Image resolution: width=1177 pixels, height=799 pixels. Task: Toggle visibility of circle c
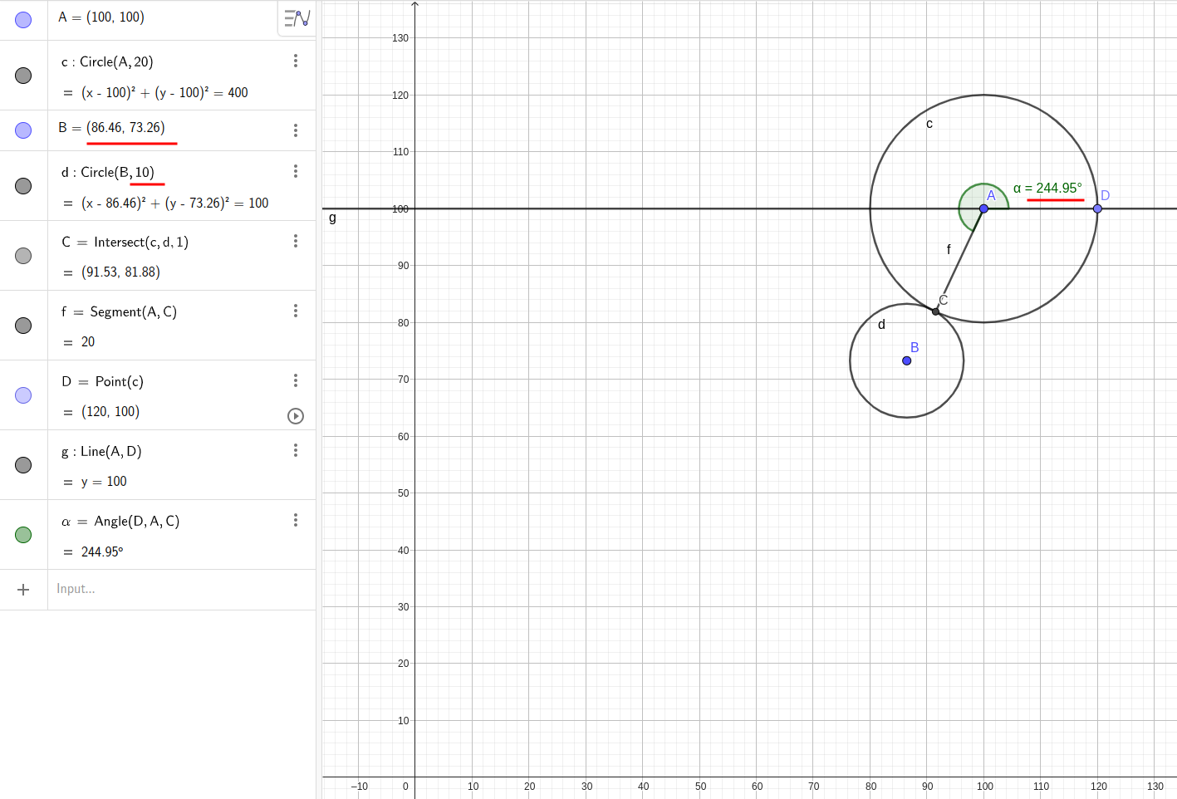pyautogui.click(x=23, y=75)
